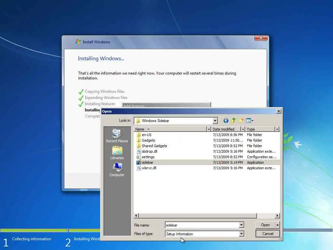Viewport: 333px width, 250px height.
Task: Select the Shared Gadgets folder icon
Action: [x=139, y=146]
